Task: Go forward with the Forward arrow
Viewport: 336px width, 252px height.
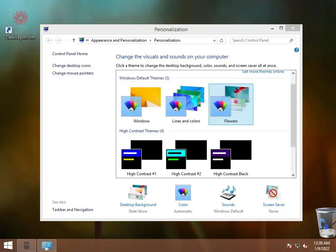Action: (x=58, y=40)
